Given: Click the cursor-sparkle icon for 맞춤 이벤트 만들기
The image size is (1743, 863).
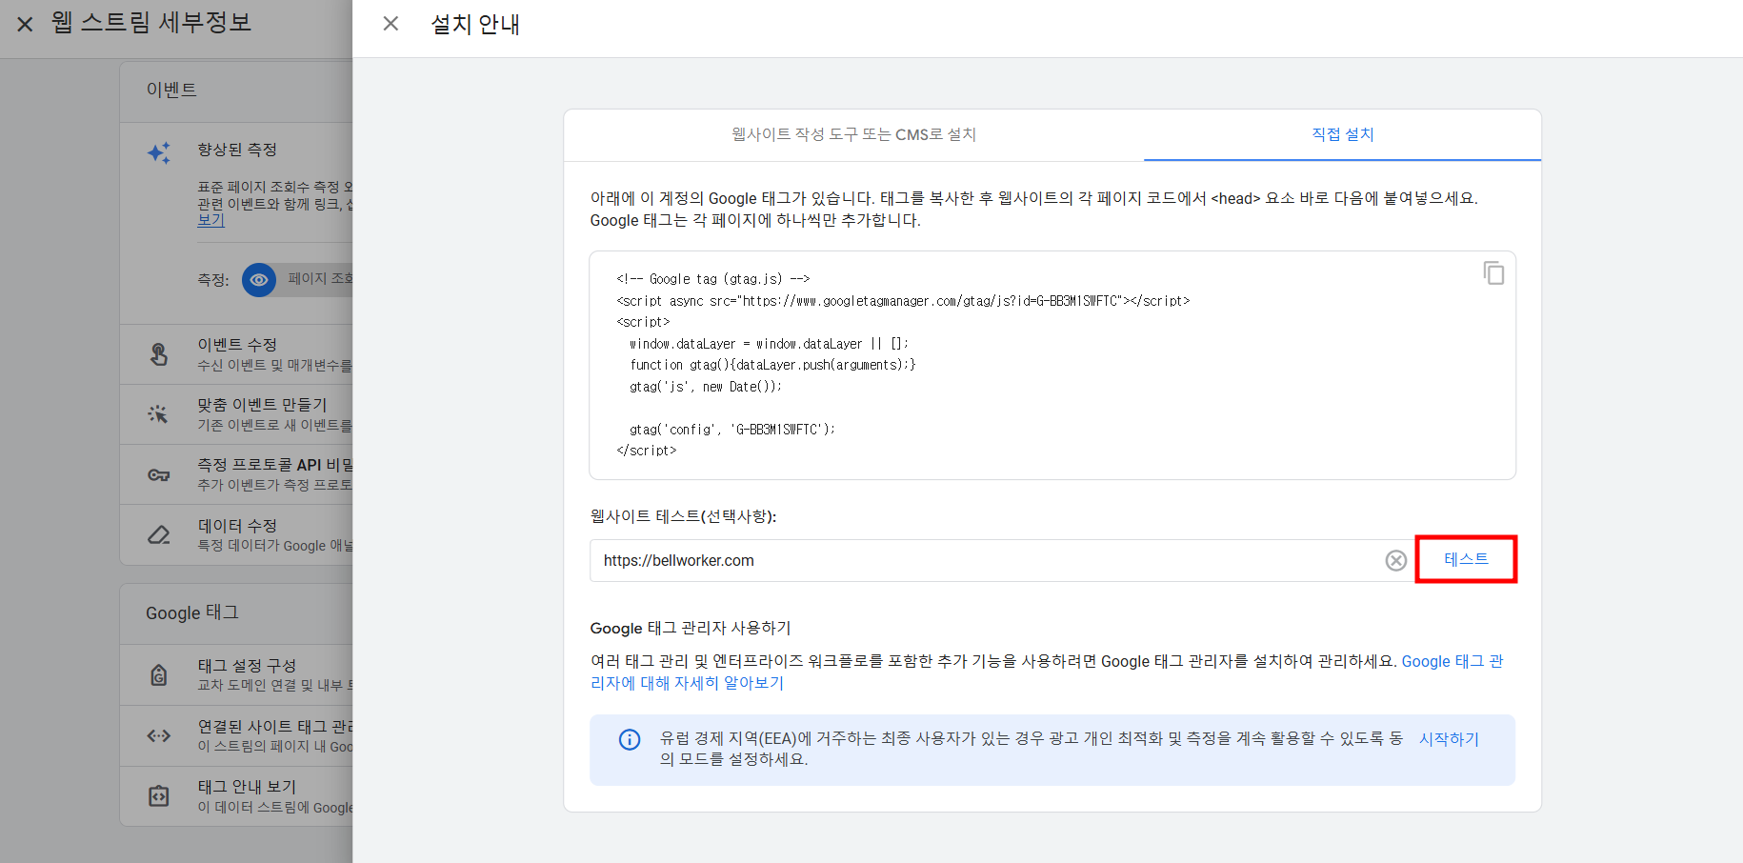Looking at the screenshot, I should 159,414.
